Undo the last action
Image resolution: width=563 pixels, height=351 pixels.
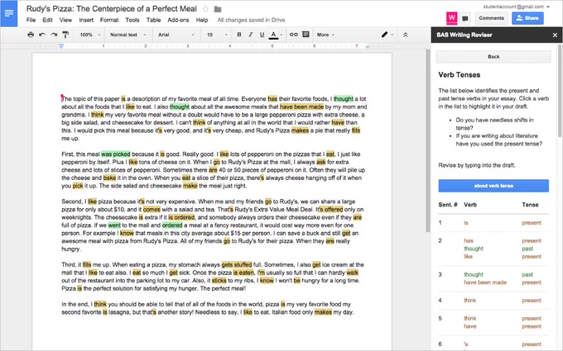(x=42, y=35)
